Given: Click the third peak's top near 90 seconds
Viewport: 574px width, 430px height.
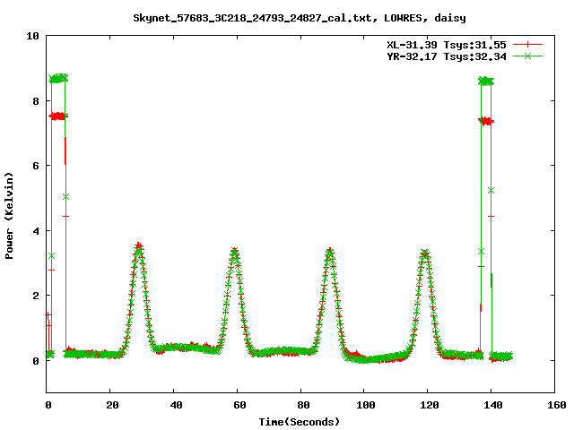Looking at the screenshot, I should point(330,252).
